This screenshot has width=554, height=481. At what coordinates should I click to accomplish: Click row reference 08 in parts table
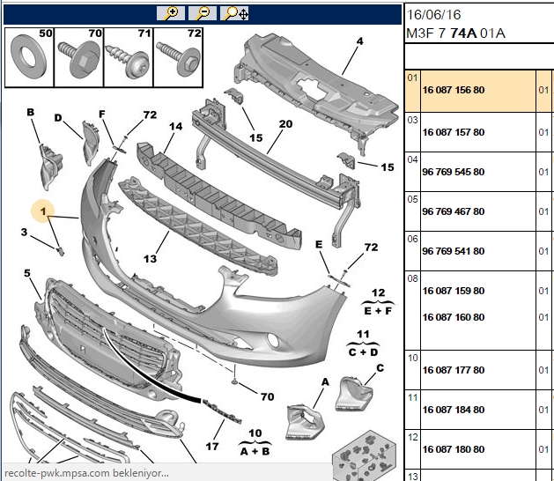412,278
